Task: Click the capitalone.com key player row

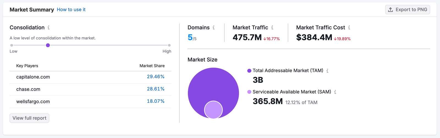Action: click(x=33, y=77)
